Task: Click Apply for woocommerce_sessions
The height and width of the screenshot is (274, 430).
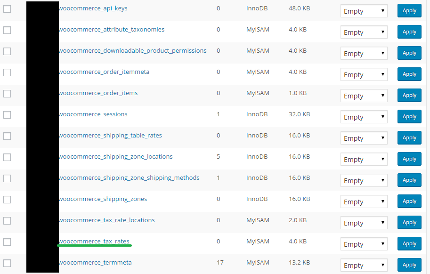Action: (409, 116)
